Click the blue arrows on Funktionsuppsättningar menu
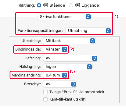Image resolution: width=126 pixels, height=108 pixels. coord(108,31)
